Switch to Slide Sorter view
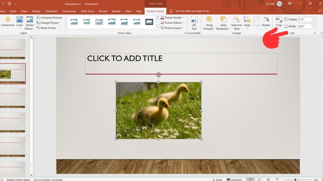This screenshot has height=181, width=323. pos(259,179)
